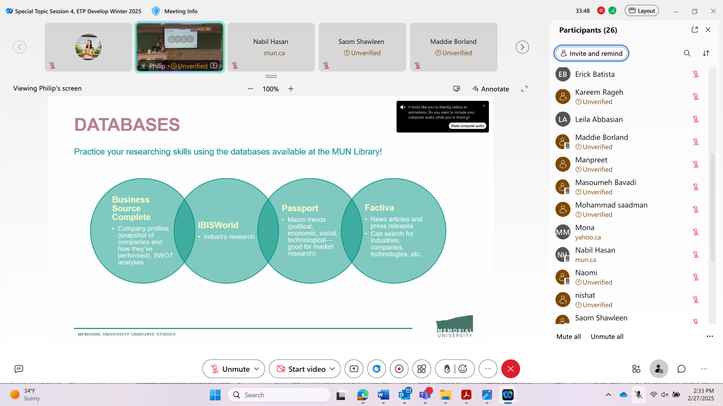The height and width of the screenshot is (406, 723).
Task: Open the Layout options
Action: pos(642,11)
